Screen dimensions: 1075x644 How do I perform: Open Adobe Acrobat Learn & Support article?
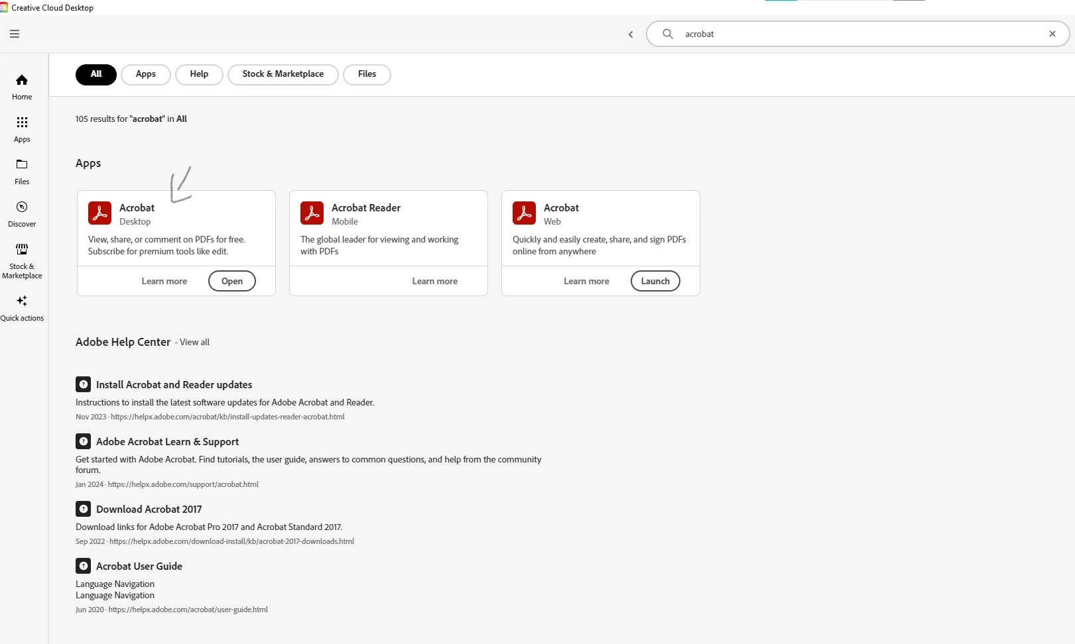pyautogui.click(x=168, y=441)
